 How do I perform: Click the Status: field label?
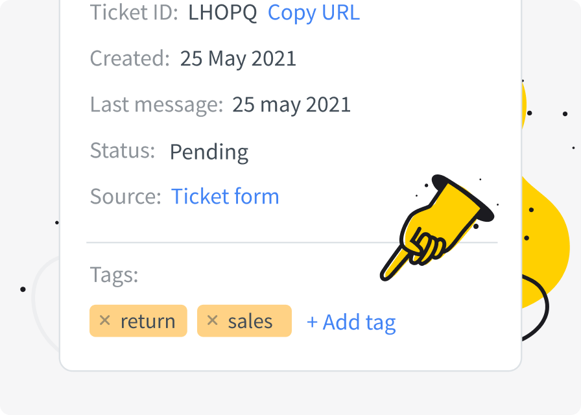(x=123, y=151)
